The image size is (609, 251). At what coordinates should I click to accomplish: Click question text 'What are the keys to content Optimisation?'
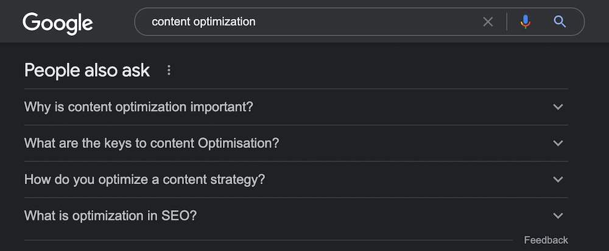(x=152, y=143)
